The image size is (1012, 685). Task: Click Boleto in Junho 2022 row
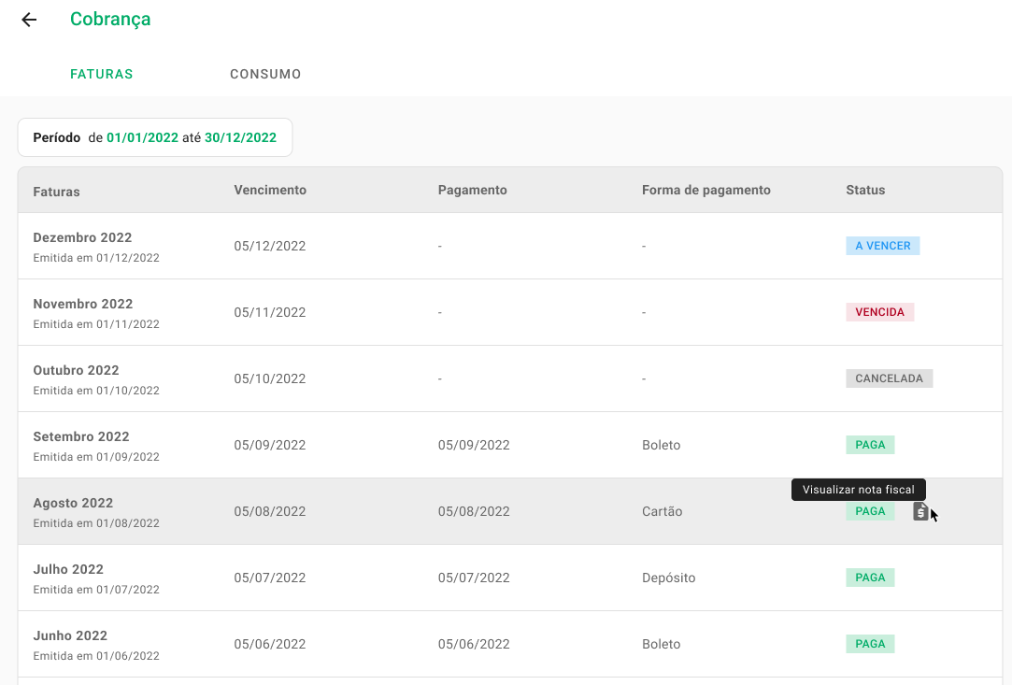click(x=661, y=644)
